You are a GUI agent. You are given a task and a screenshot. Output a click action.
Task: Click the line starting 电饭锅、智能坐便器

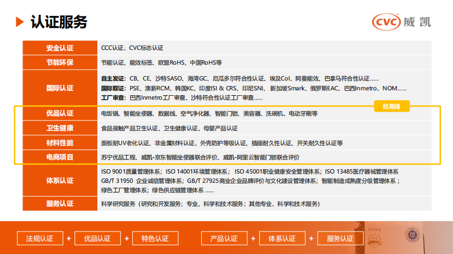(x=209, y=113)
